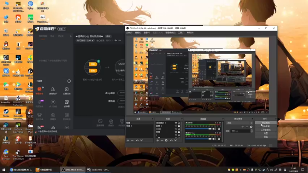Toggle visibility eye of 图像 2 source
The width and height of the screenshot is (308, 173).
click(176, 126)
